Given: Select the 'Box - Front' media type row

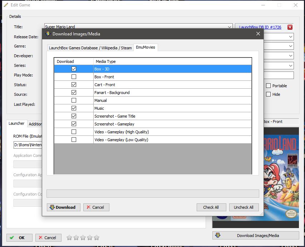Looking at the screenshot, I should coord(172,77).
